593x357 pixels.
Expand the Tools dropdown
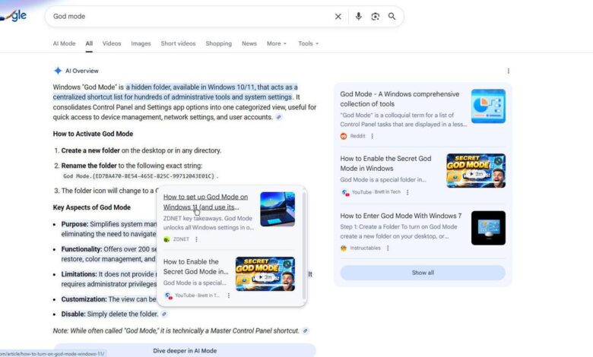pyautogui.click(x=308, y=43)
